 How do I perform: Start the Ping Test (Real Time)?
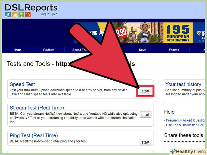[145, 142]
